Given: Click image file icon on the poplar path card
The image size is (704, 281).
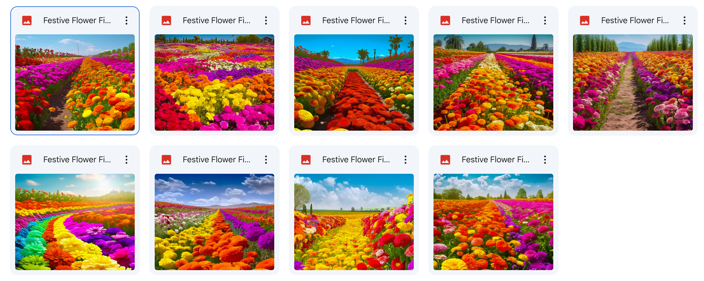Looking at the screenshot, I should coord(584,20).
